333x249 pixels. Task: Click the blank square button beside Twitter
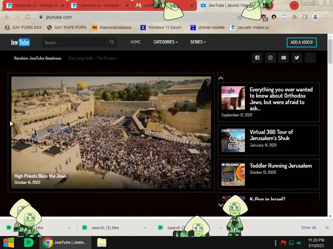(310, 58)
